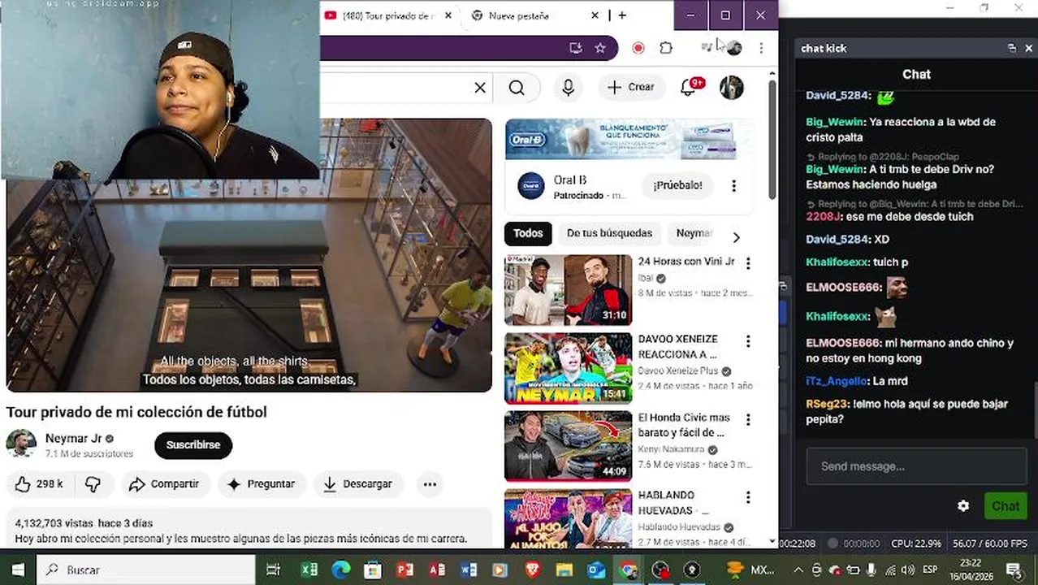
Task: Open the Neymar Jr channel name
Action: [73, 438]
